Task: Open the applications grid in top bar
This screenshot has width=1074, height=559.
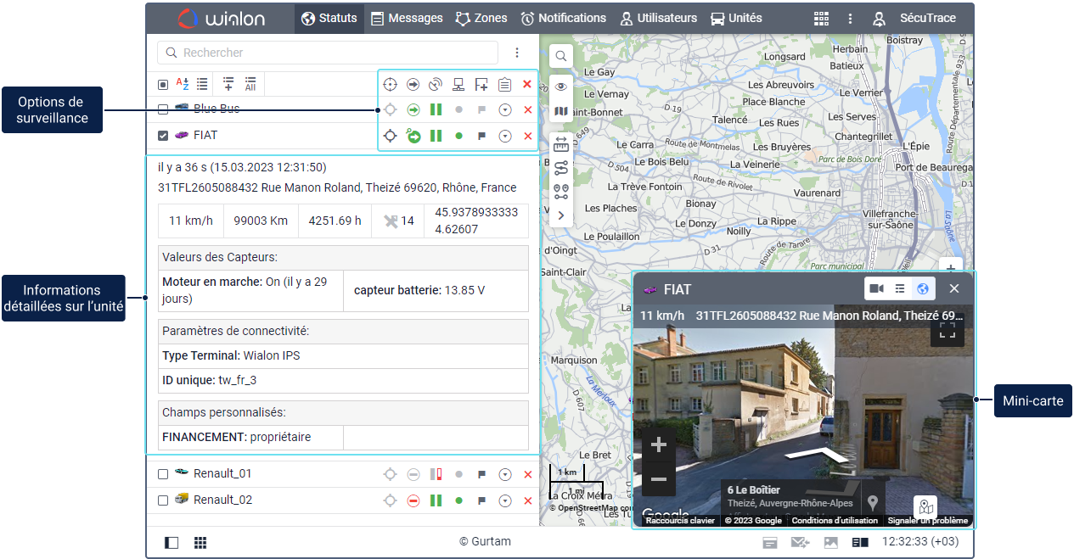Action: pos(821,18)
